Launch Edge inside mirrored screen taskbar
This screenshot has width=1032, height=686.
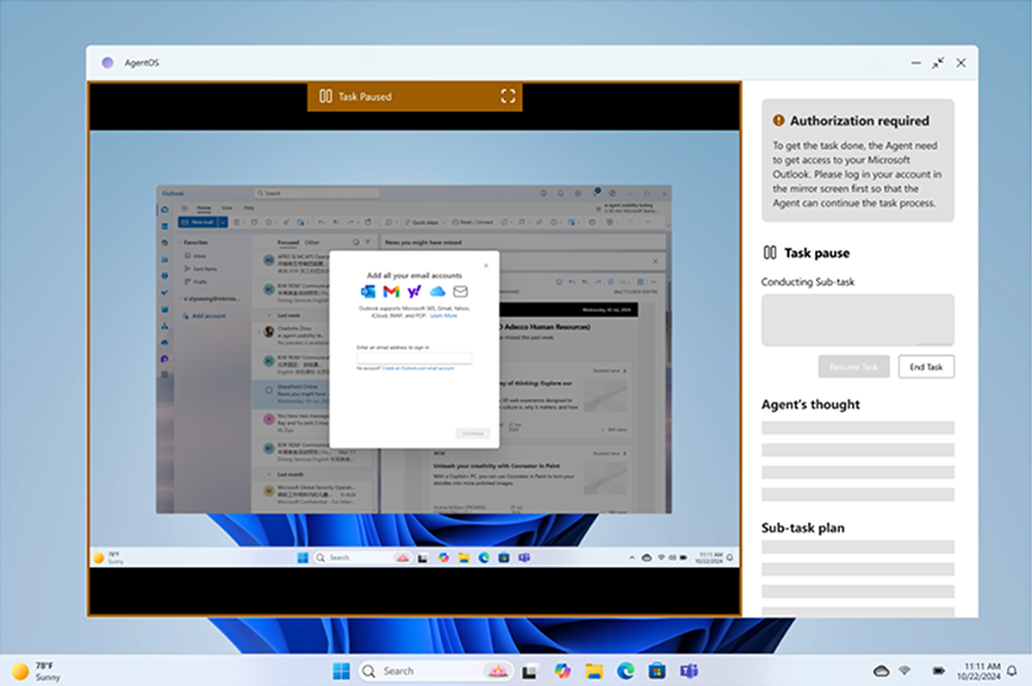tap(484, 558)
